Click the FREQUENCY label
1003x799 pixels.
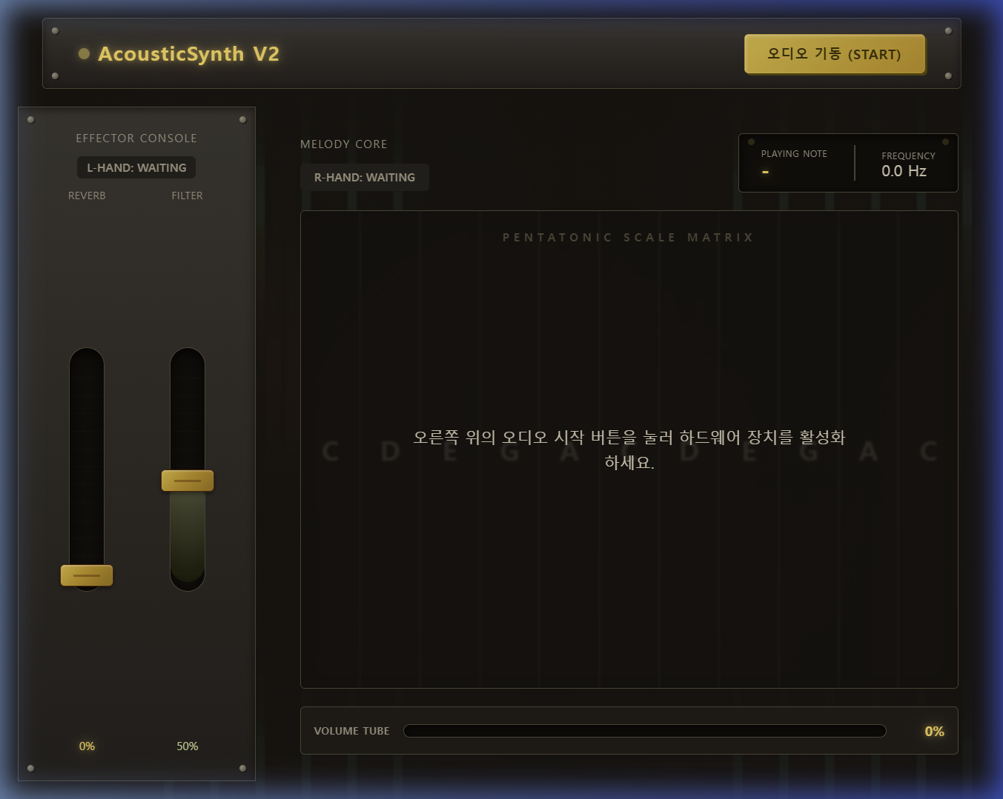(x=908, y=156)
